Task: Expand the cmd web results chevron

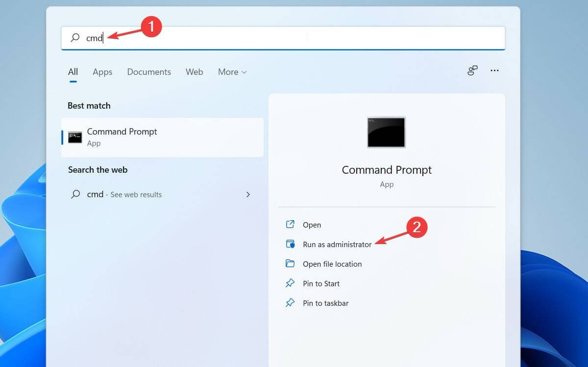Action: [x=248, y=194]
